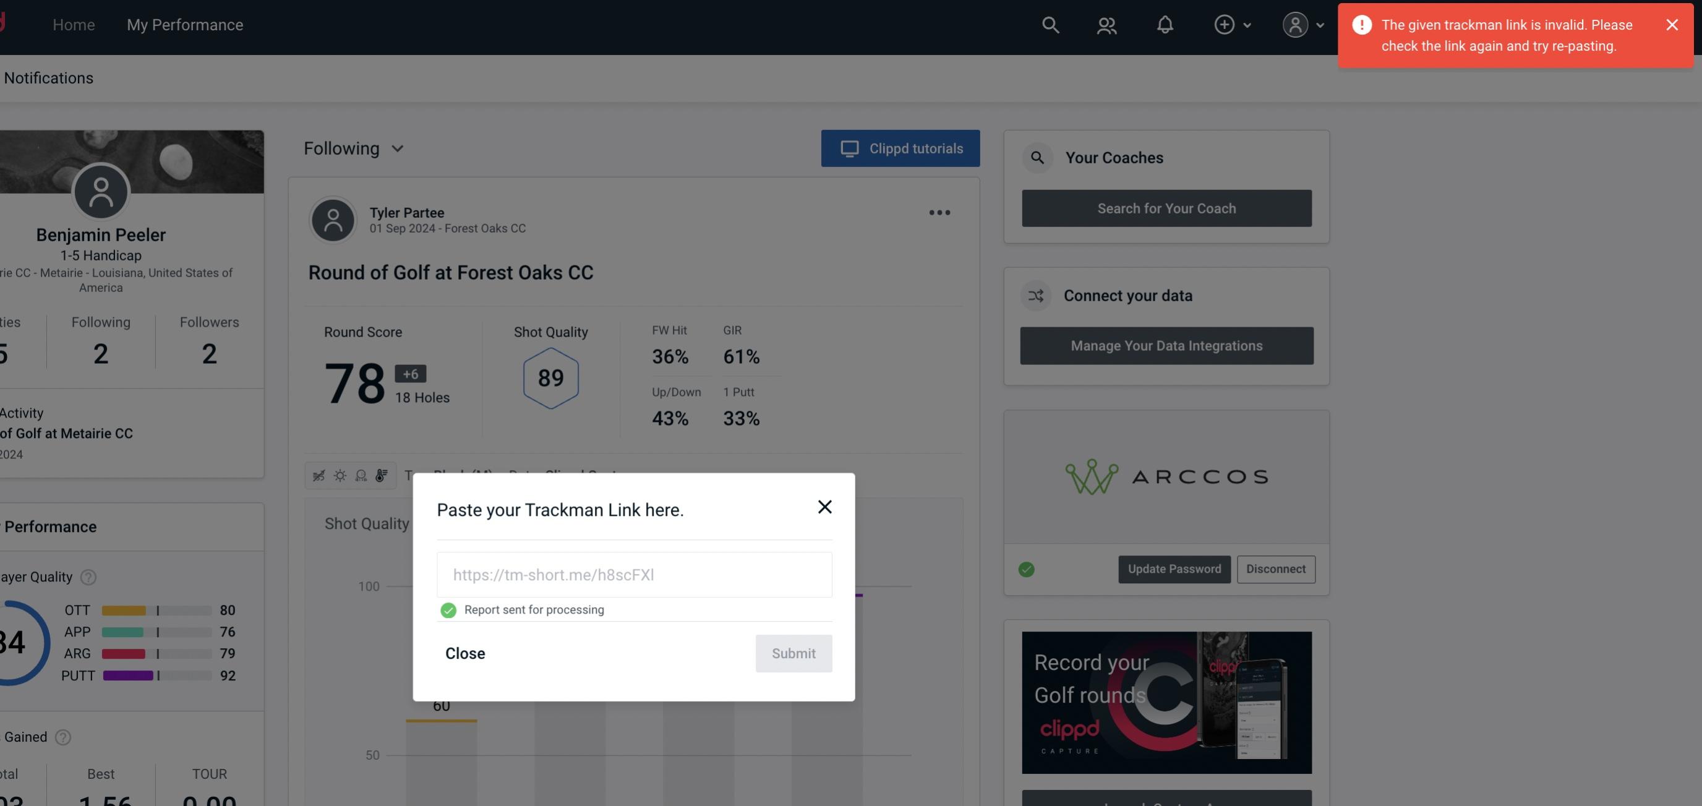The height and width of the screenshot is (806, 1702).
Task: Click the data integrations connect icon
Action: pyautogui.click(x=1037, y=296)
